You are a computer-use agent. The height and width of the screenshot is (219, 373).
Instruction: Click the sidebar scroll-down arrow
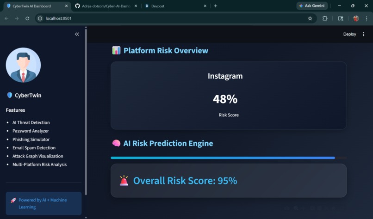[x=86, y=217]
